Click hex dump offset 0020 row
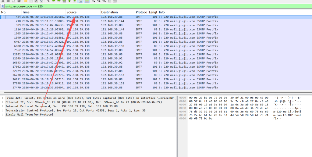The width and height of the screenshot is (312, 157). pos(240,105)
